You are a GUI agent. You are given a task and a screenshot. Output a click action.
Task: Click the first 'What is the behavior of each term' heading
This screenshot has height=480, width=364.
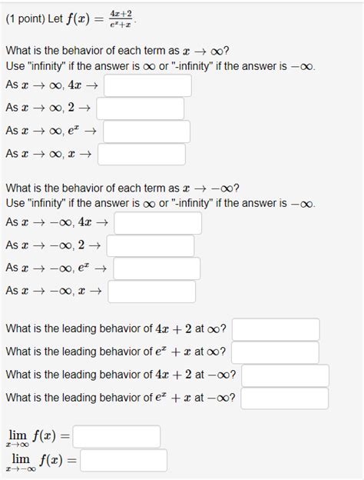point(117,51)
